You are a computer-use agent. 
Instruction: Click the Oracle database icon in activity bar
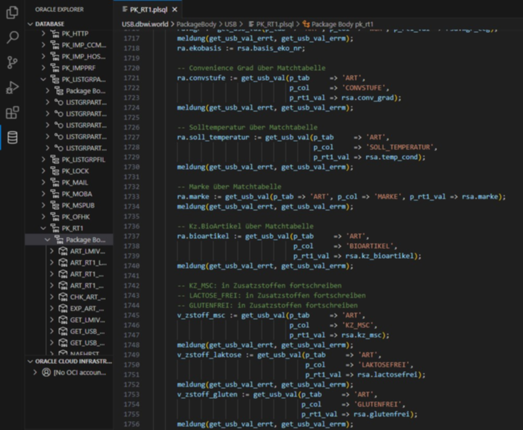pyautogui.click(x=12, y=137)
